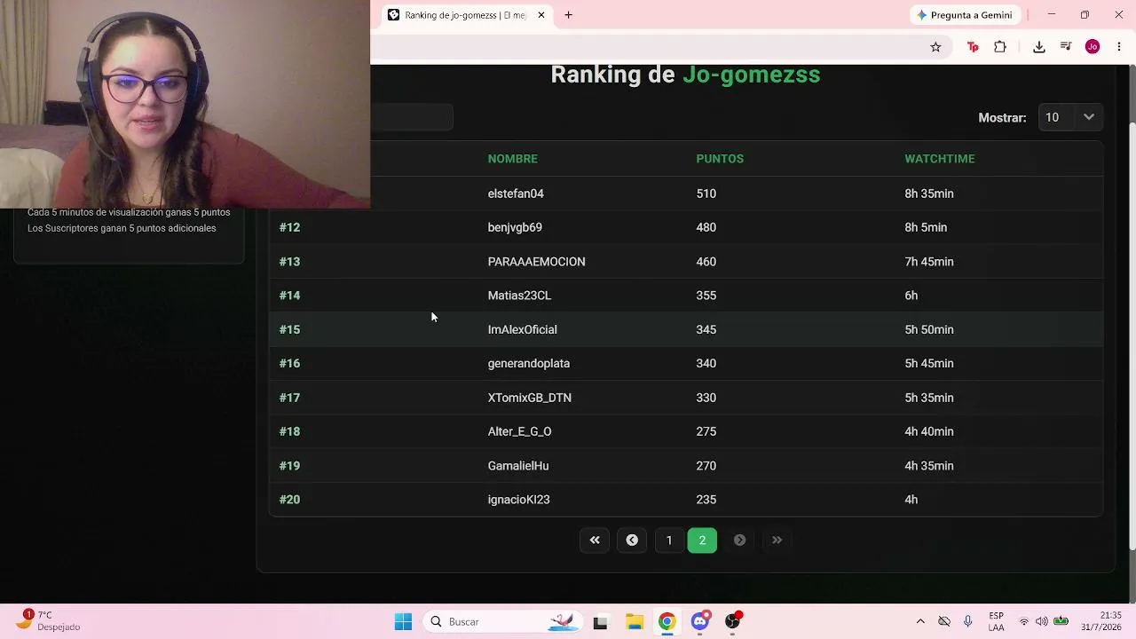Go to the last page with the double-right arrow

pos(777,540)
